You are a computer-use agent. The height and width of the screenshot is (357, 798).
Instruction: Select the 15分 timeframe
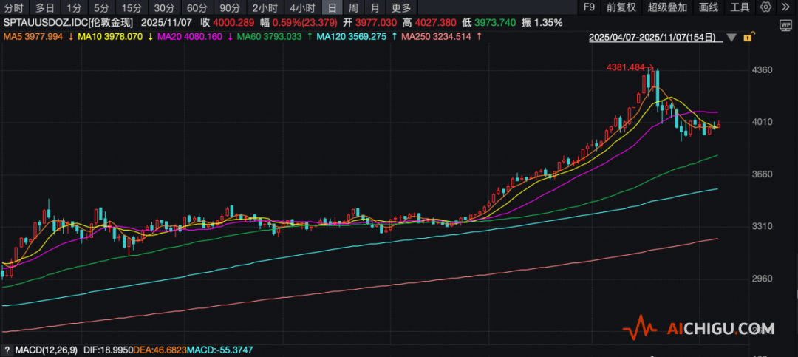pos(132,8)
